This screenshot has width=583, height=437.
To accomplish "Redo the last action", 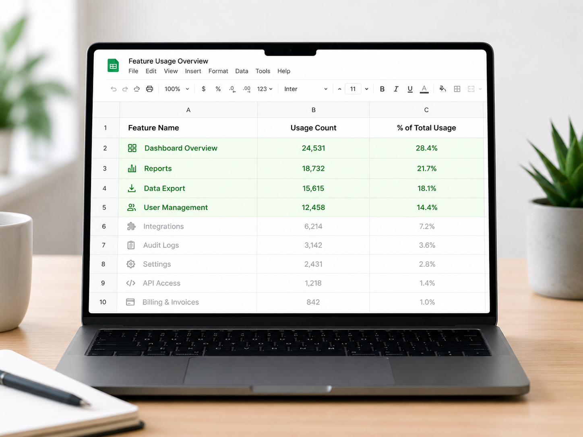I will coord(125,89).
